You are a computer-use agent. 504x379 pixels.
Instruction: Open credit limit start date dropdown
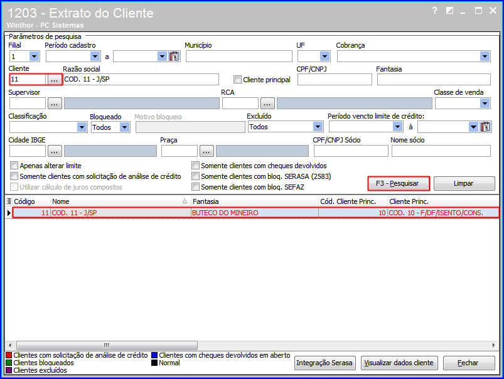pyautogui.click(x=397, y=127)
